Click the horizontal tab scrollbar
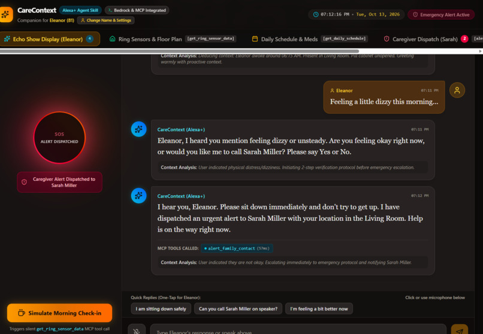This screenshot has height=334, width=483. (x=180, y=51)
